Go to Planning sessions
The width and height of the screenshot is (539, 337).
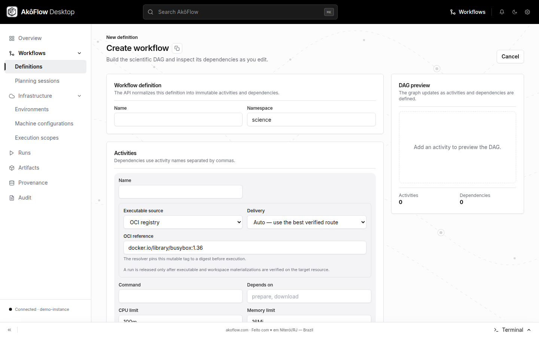pyautogui.click(x=46, y=81)
